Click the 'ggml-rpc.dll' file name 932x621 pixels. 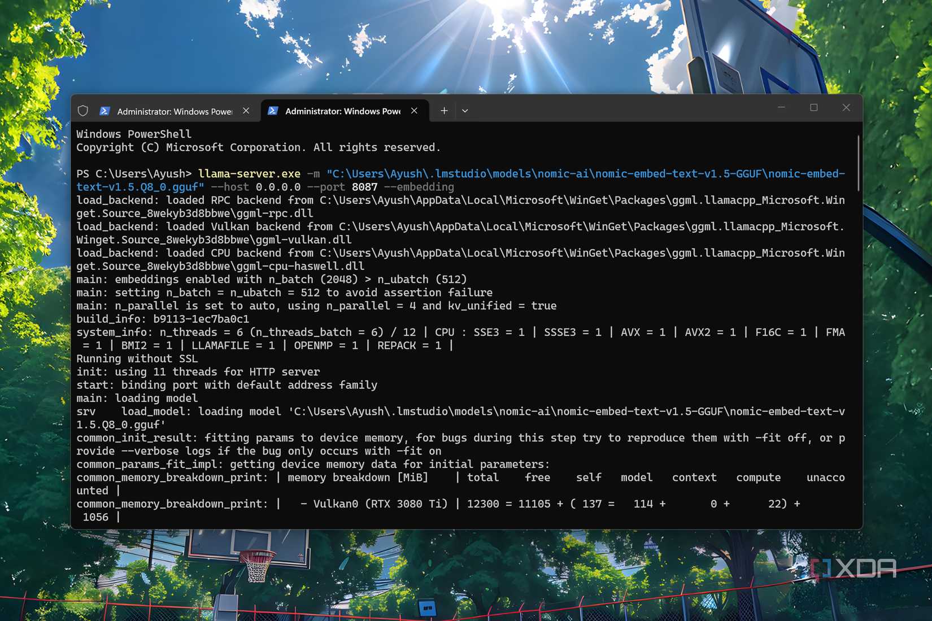tap(275, 213)
